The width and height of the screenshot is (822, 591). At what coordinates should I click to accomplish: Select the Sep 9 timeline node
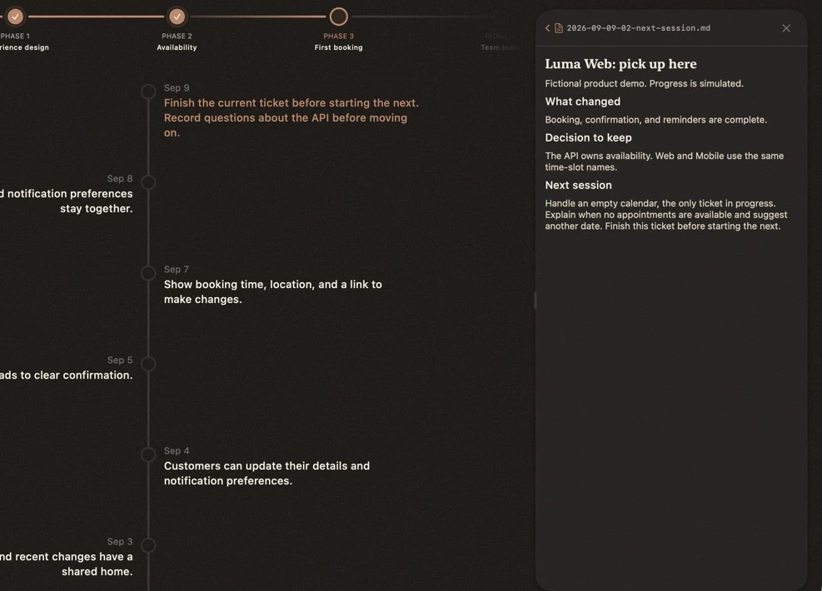tap(148, 92)
